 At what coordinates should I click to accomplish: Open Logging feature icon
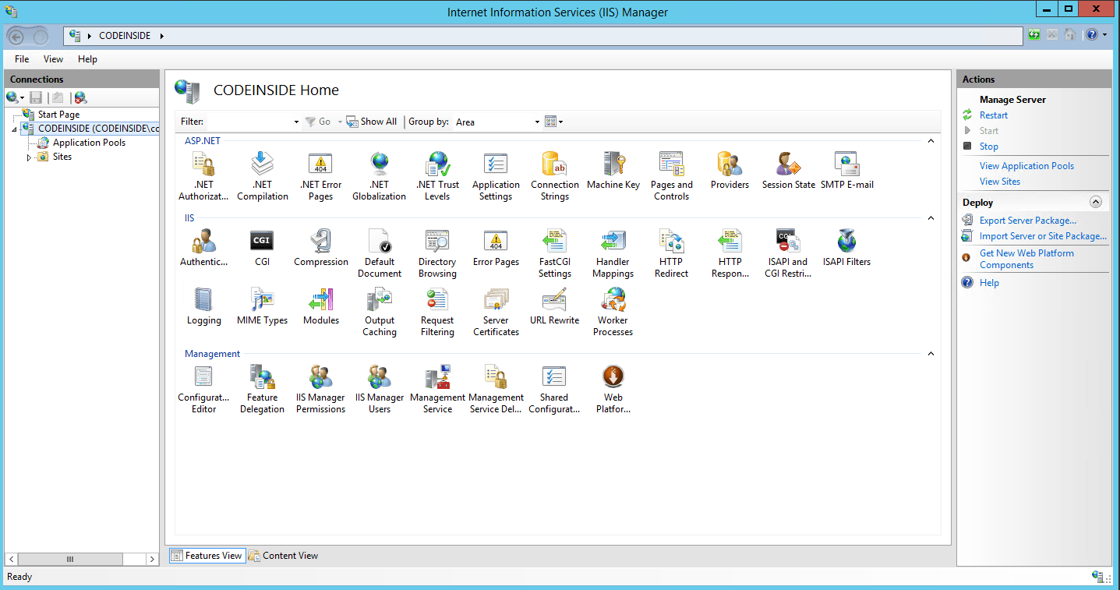[203, 299]
